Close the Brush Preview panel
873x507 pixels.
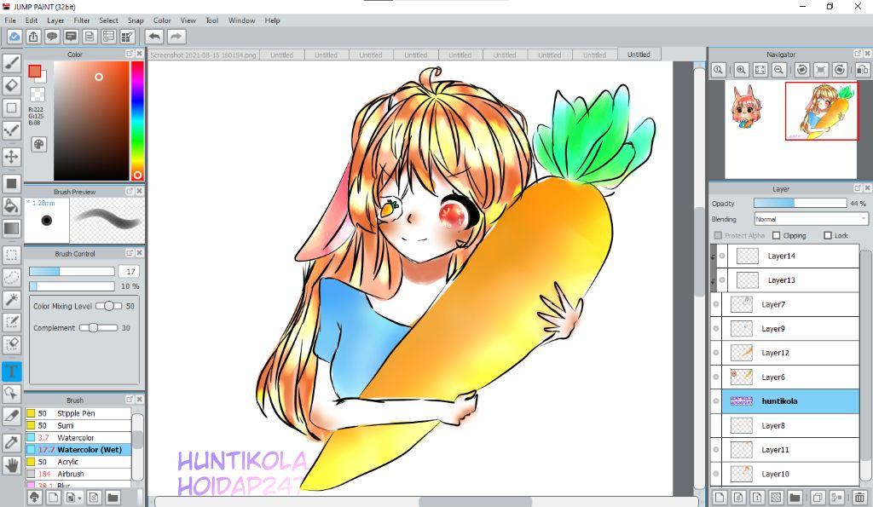[139, 192]
